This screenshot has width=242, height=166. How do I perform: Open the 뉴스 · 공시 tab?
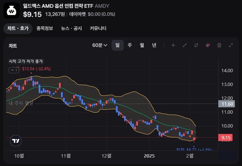click(71, 28)
